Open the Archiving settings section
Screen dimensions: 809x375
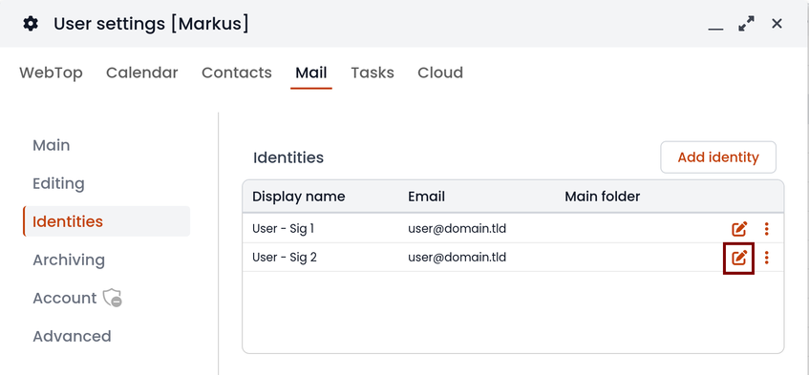pos(69,260)
